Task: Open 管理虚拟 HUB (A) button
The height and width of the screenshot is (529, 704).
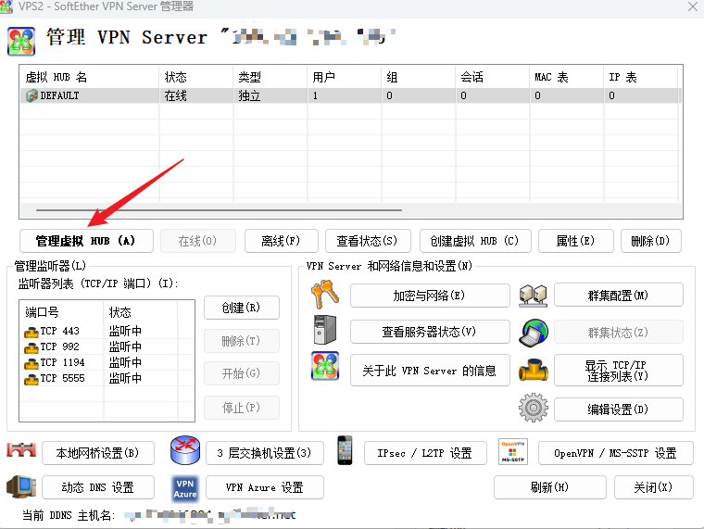Action: pos(86,241)
